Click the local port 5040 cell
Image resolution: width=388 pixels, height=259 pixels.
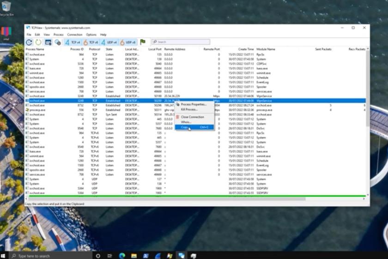pyautogui.click(x=158, y=64)
